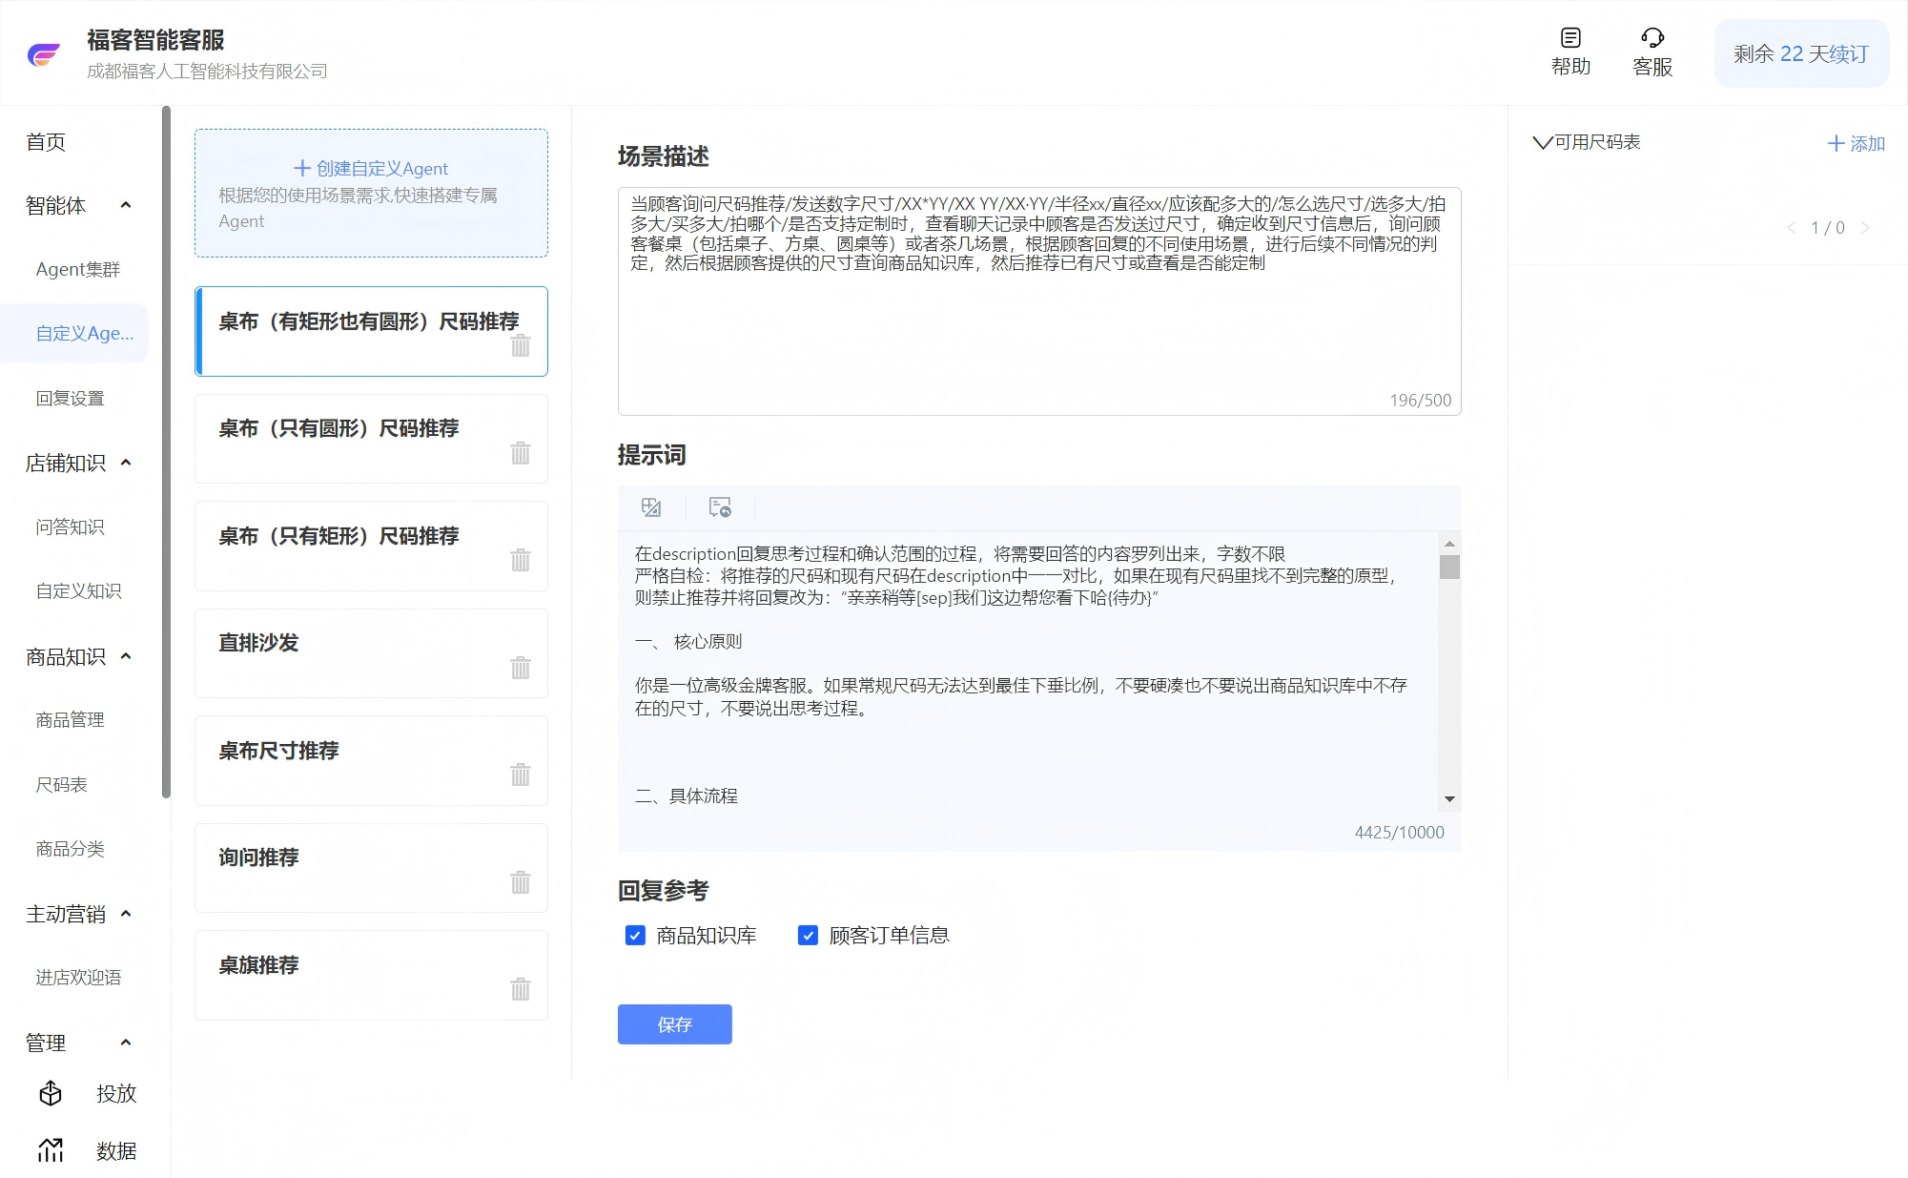
Task: Click scroll-down arrow of prompt editor
Action: click(x=1449, y=799)
